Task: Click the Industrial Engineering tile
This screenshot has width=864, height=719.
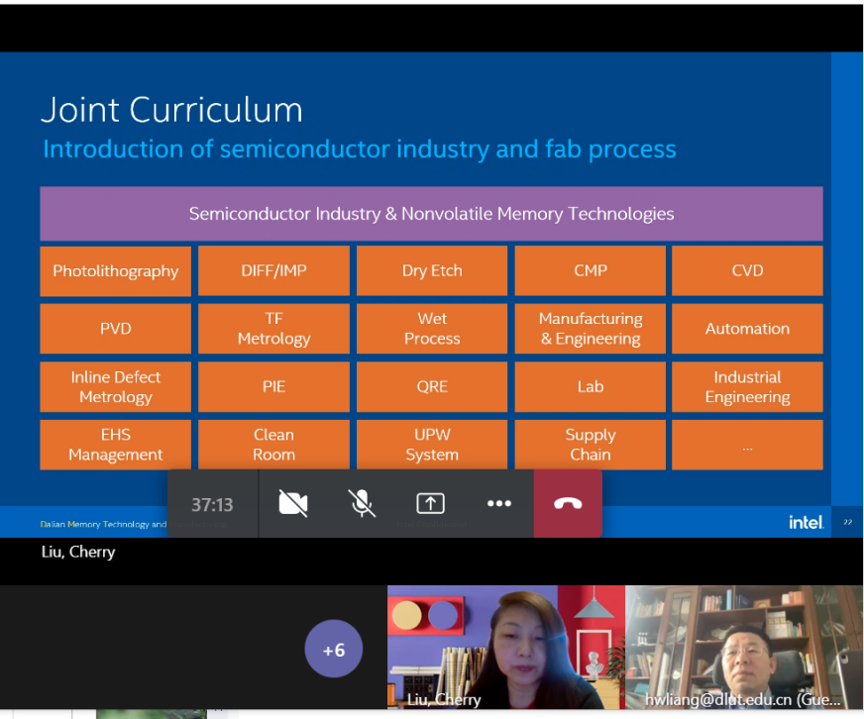Action: pyautogui.click(x=747, y=387)
